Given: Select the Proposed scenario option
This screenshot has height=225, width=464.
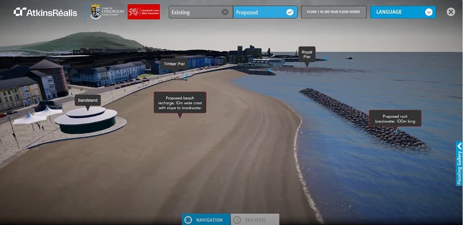Looking at the screenshot, I should coord(265,12).
